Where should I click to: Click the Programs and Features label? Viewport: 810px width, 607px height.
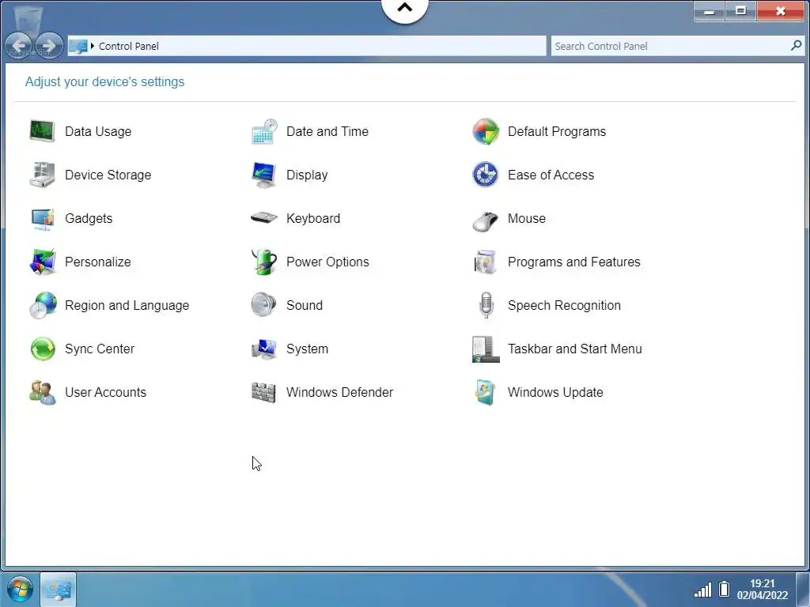574,262
